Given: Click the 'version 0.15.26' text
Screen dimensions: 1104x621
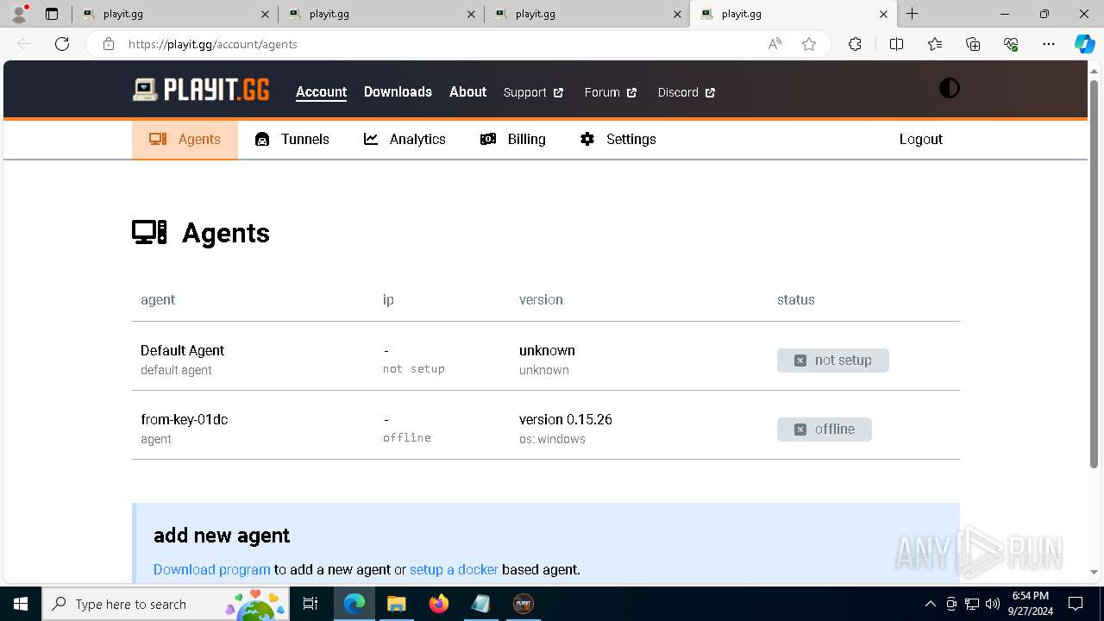Looking at the screenshot, I should tap(566, 420).
